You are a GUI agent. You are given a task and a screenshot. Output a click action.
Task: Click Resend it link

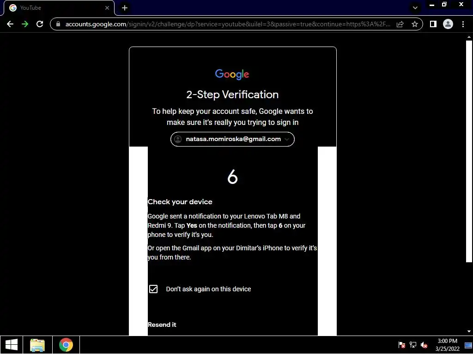162,324
